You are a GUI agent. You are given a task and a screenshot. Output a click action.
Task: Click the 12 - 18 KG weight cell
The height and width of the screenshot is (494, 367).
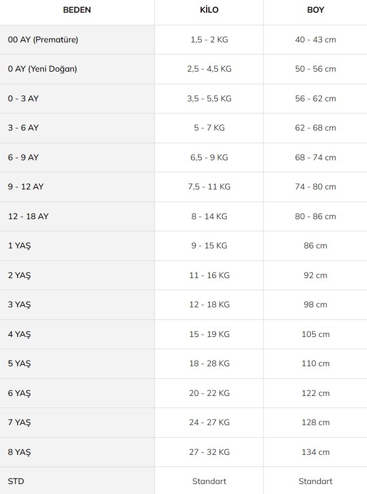click(209, 305)
